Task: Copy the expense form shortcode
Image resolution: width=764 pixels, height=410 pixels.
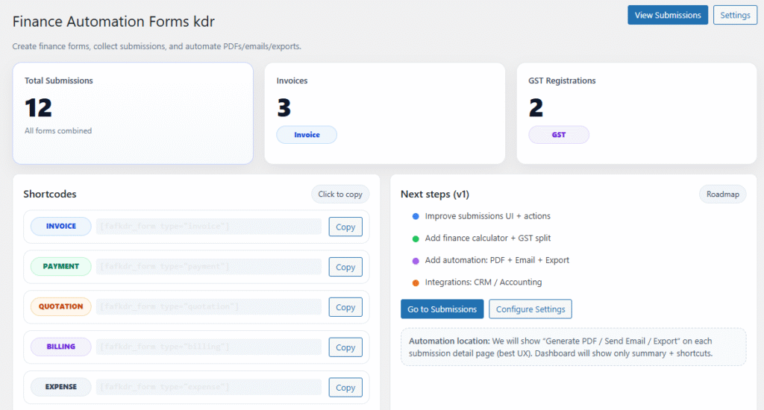Action: click(345, 388)
